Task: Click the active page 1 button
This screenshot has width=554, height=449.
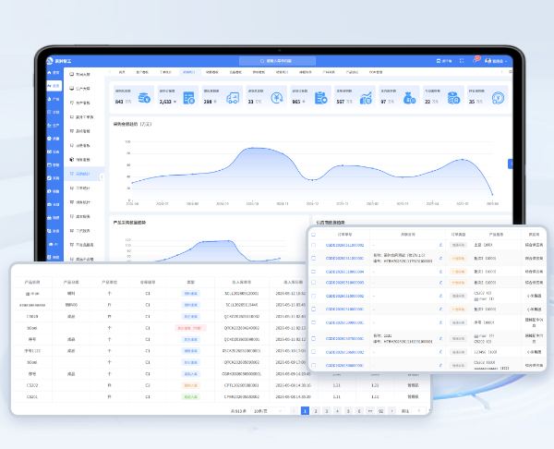Action: pyautogui.click(x=305, y=411)
